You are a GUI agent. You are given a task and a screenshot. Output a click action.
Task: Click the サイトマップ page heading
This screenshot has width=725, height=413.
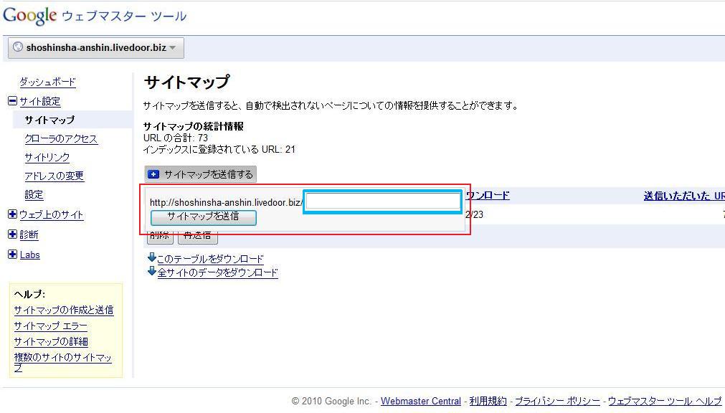click(186, 82)
